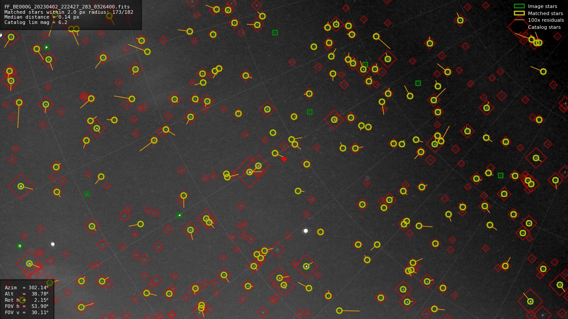Click the 'FOV h = 53.90°' value
Image resolution: width=568 pixels, height=319 pixels.
tap(27, 306)
